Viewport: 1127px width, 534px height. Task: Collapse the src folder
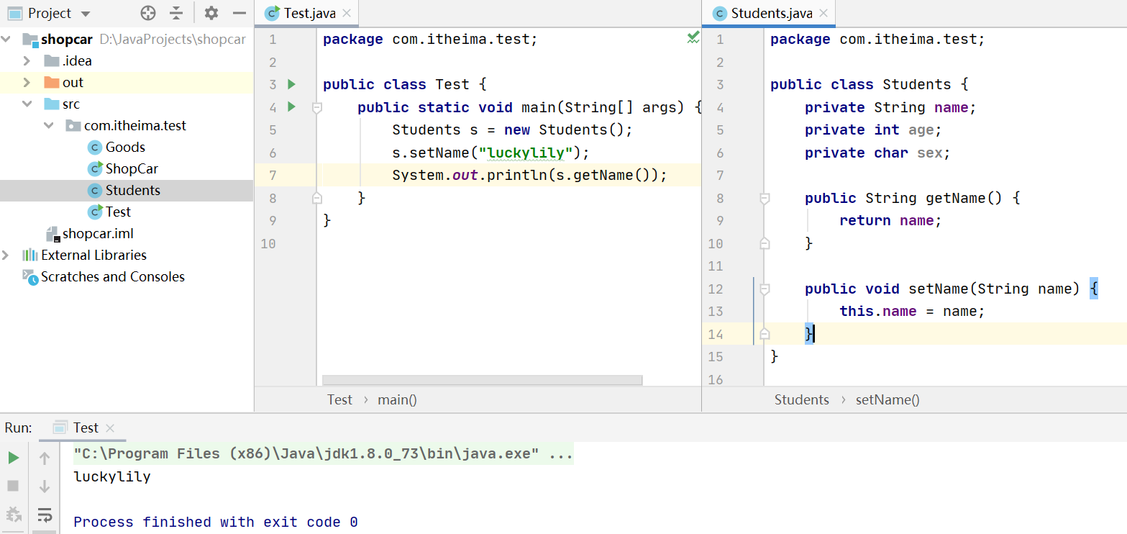[27, 104]
